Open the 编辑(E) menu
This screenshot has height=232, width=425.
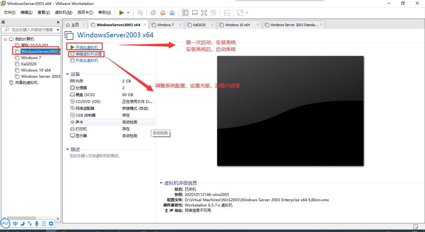point(26,12)
